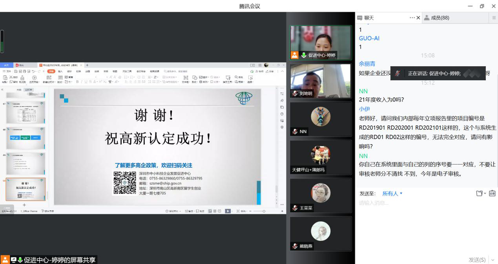Click the muted mic icon on NN tile

[x=295, y=132]
